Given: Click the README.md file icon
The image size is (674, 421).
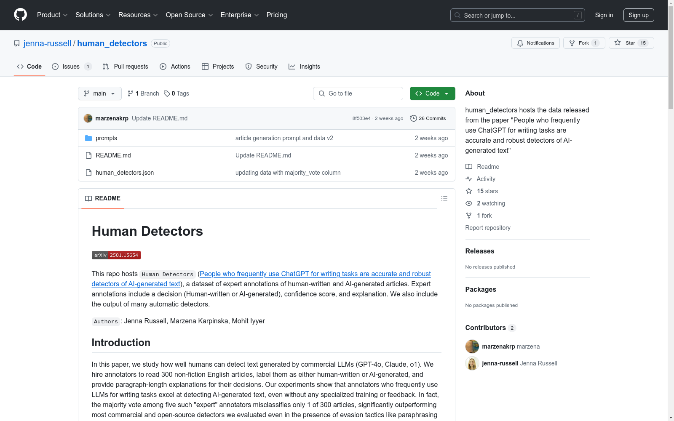Looking at the screenshot, I should coord(88,155).
